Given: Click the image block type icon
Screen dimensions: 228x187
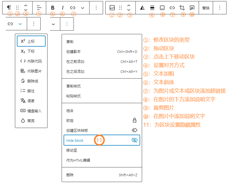Looking at the screenshot, I should pos(112,8).
